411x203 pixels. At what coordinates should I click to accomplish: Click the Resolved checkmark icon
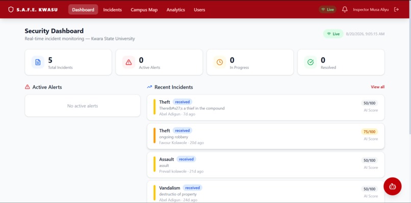tap(311, 62)
